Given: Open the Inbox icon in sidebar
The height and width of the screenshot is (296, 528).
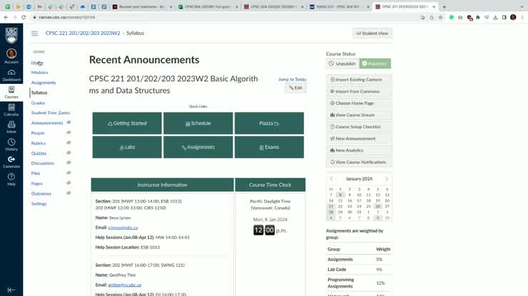Looking at the screenshot, I should 11,127.
